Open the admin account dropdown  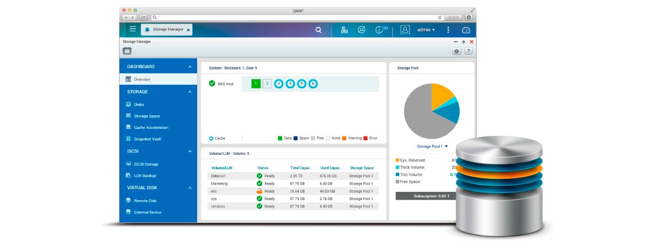tap(426, 30)
